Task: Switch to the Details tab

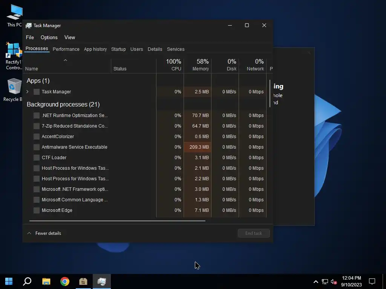Action: click(155, 49)
